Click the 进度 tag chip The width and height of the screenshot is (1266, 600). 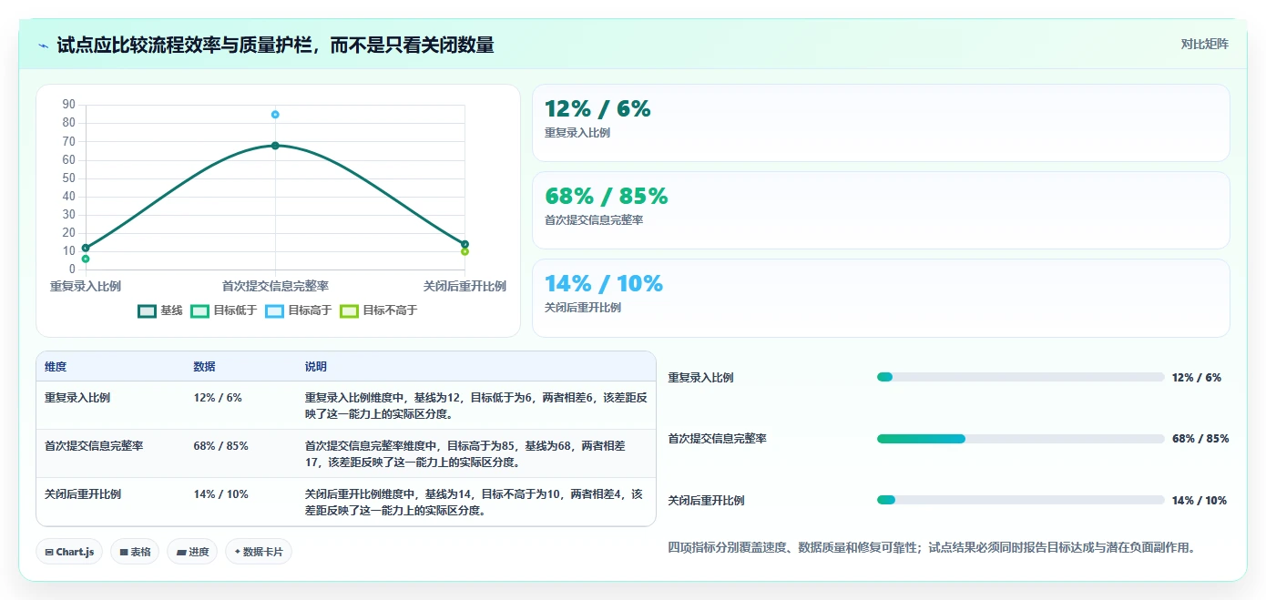192,552
